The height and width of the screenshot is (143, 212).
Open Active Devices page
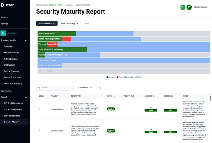pyautogui.click(x=11, y=59)
